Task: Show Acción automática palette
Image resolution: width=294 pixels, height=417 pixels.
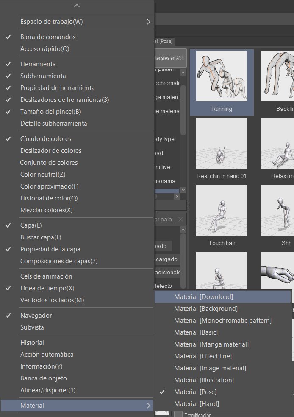Action: pyautogui.click(x=77, y=355)
